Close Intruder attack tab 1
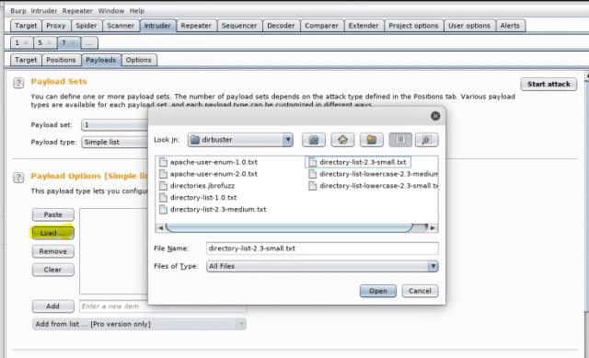Image resolution: width=589 pixels, height=358 pixels. coord(26,43)
